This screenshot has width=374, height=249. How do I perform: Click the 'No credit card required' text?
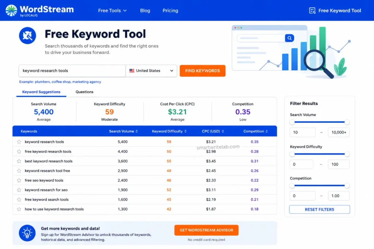[x=206, y=240]
